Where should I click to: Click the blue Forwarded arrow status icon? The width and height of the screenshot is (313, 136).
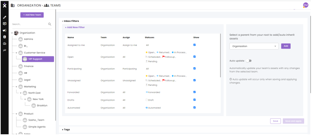[x=147, y=92]
